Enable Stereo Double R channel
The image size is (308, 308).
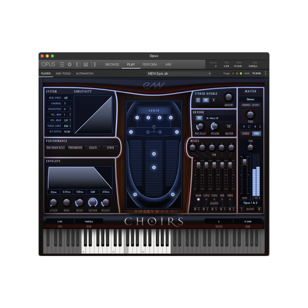[x=214, y=100]
